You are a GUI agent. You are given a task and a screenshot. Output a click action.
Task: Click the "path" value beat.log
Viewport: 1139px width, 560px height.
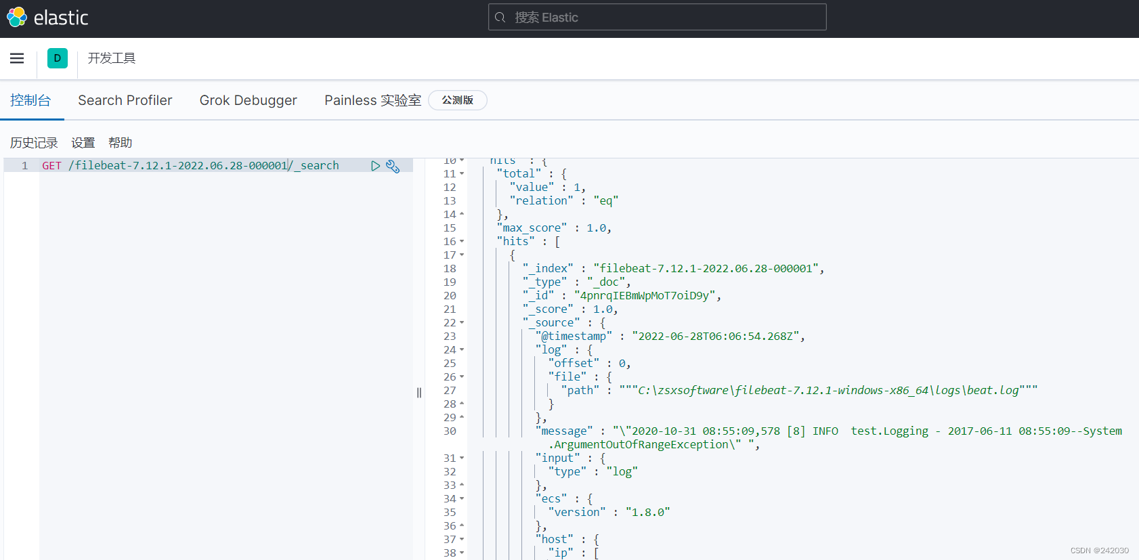828,391
